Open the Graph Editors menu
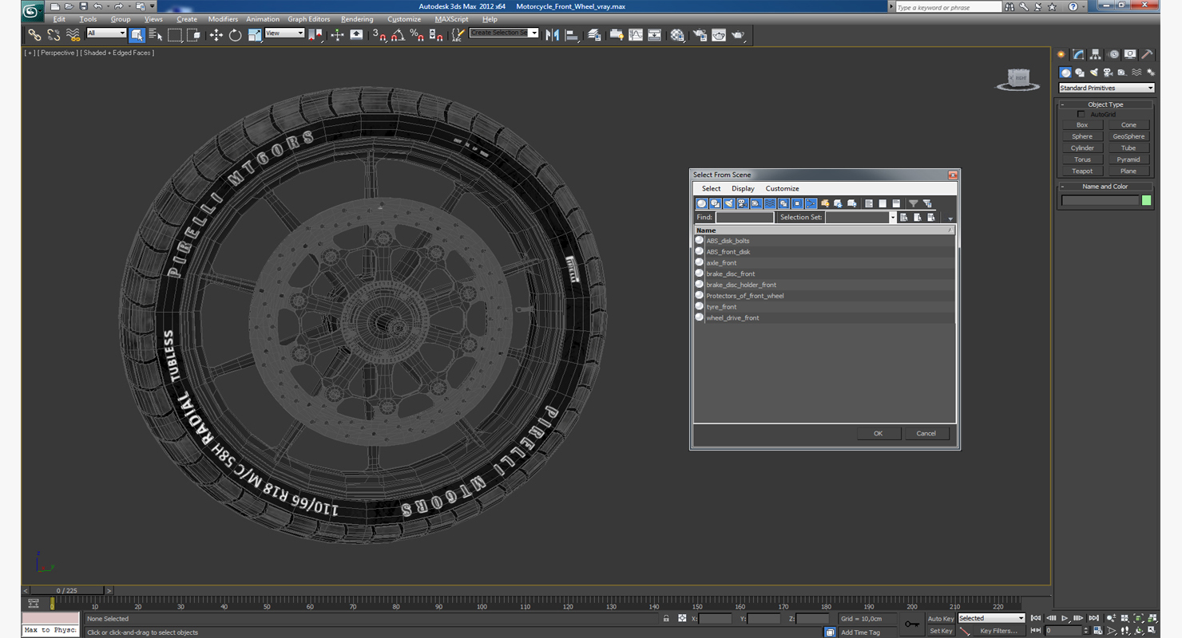1182x638 pixels. (x=309, y=19)
